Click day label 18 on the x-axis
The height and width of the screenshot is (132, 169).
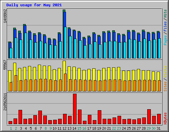(94, 128)
